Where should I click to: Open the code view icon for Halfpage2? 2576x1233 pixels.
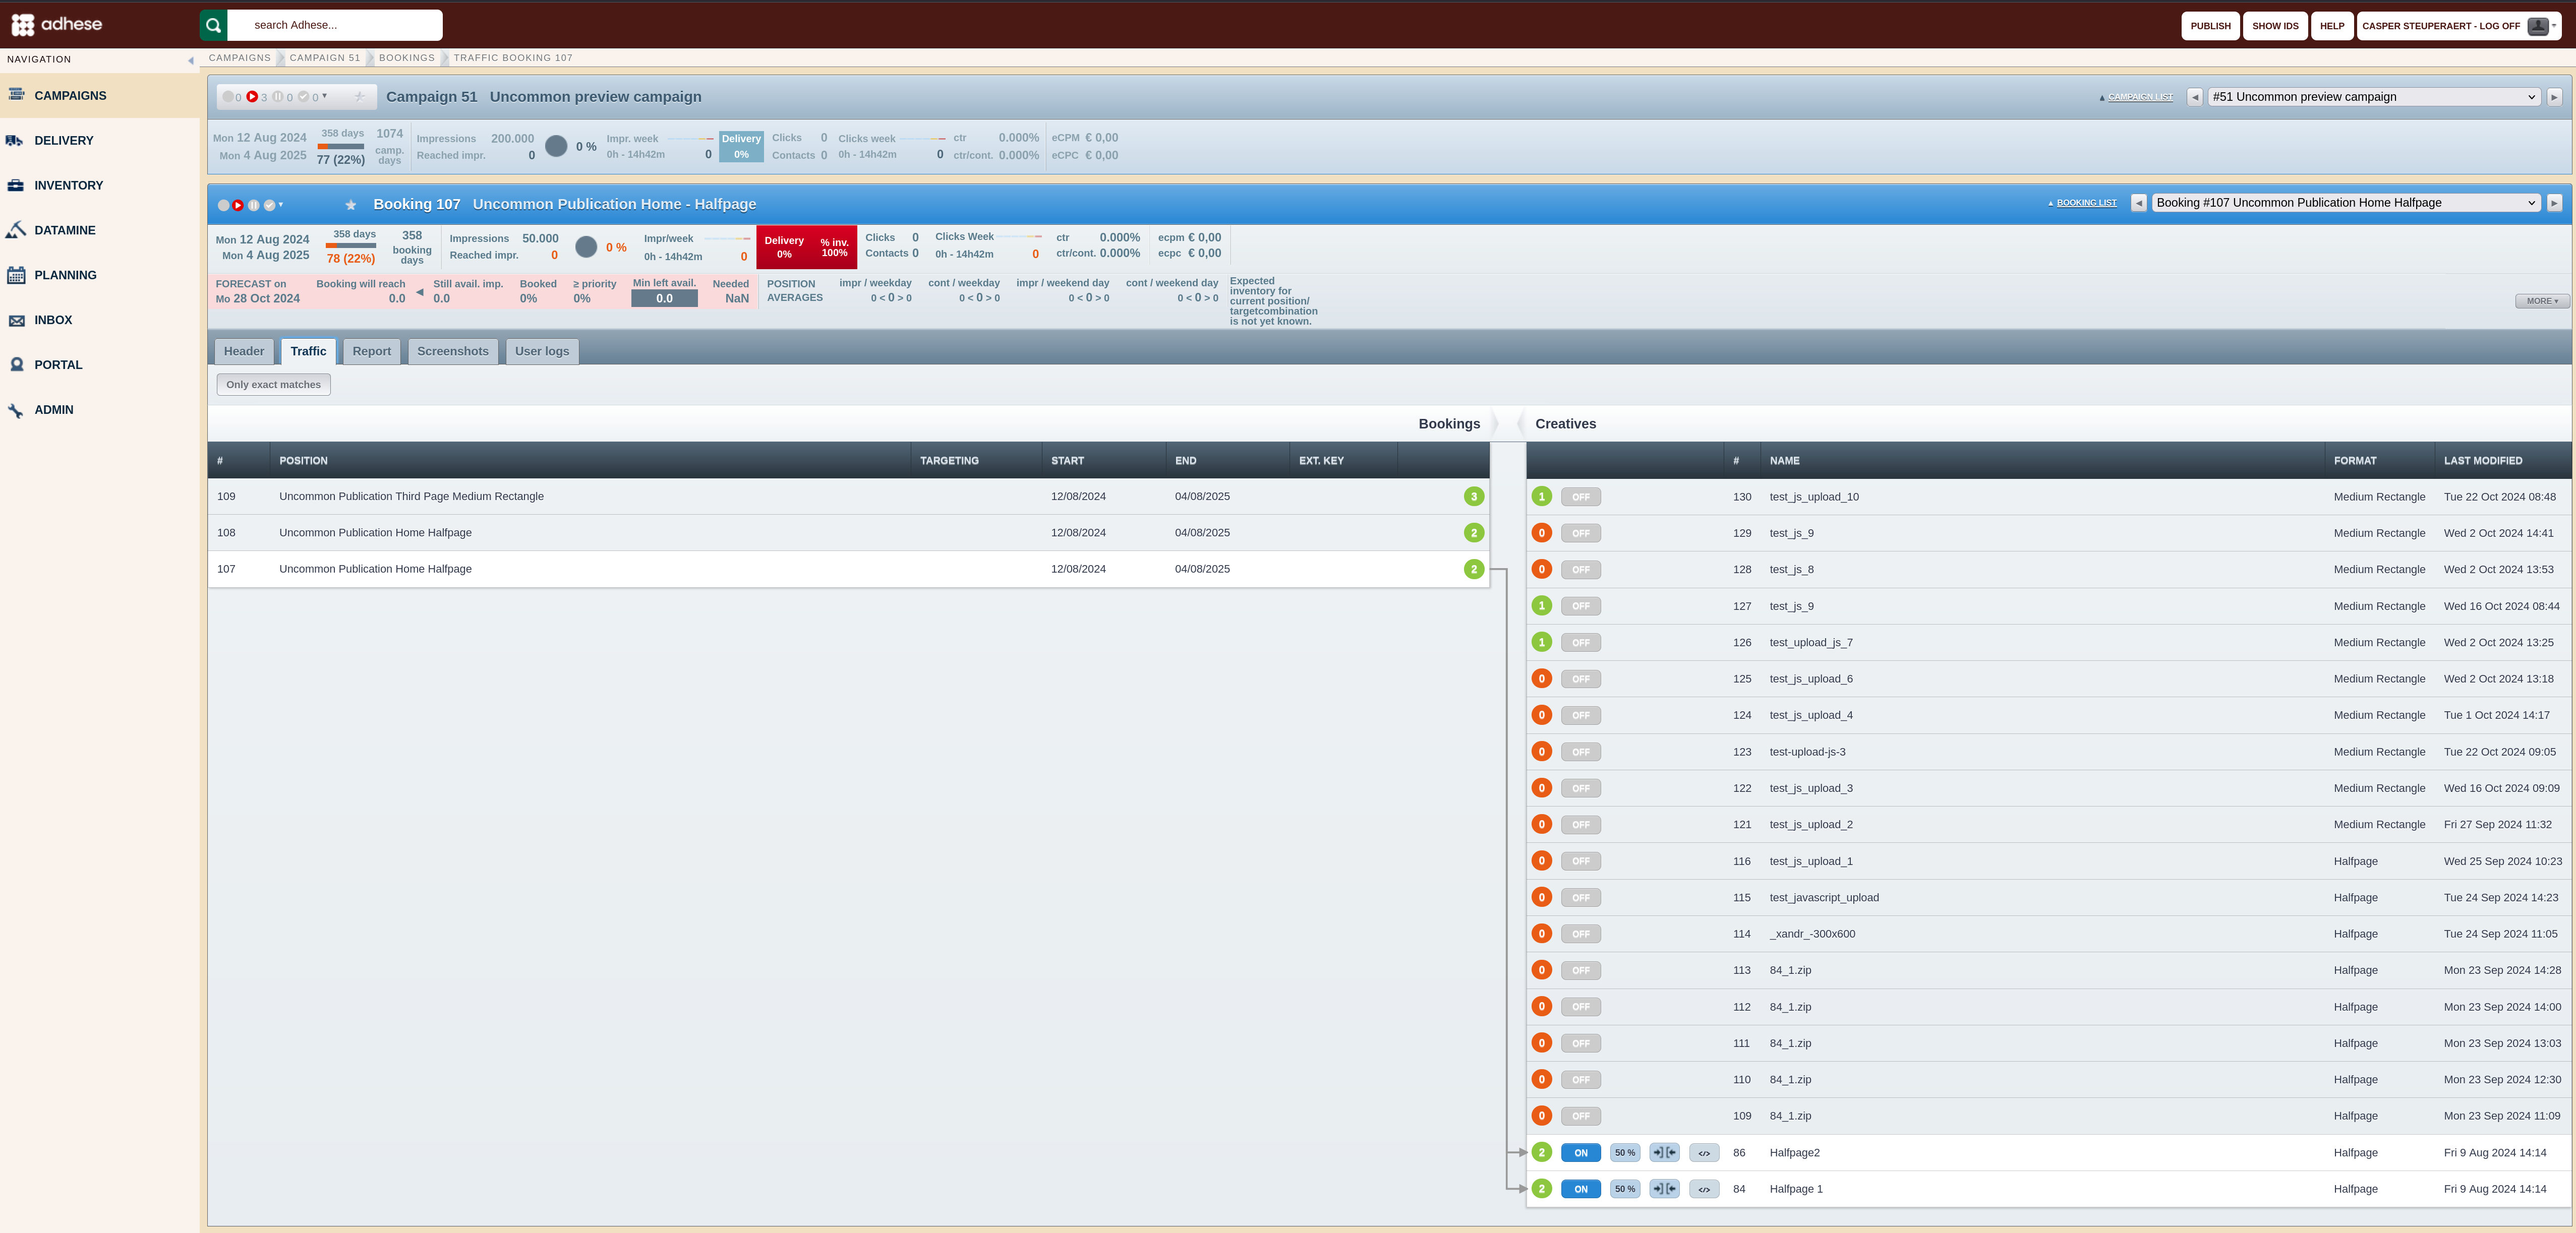point(1704,1153)
